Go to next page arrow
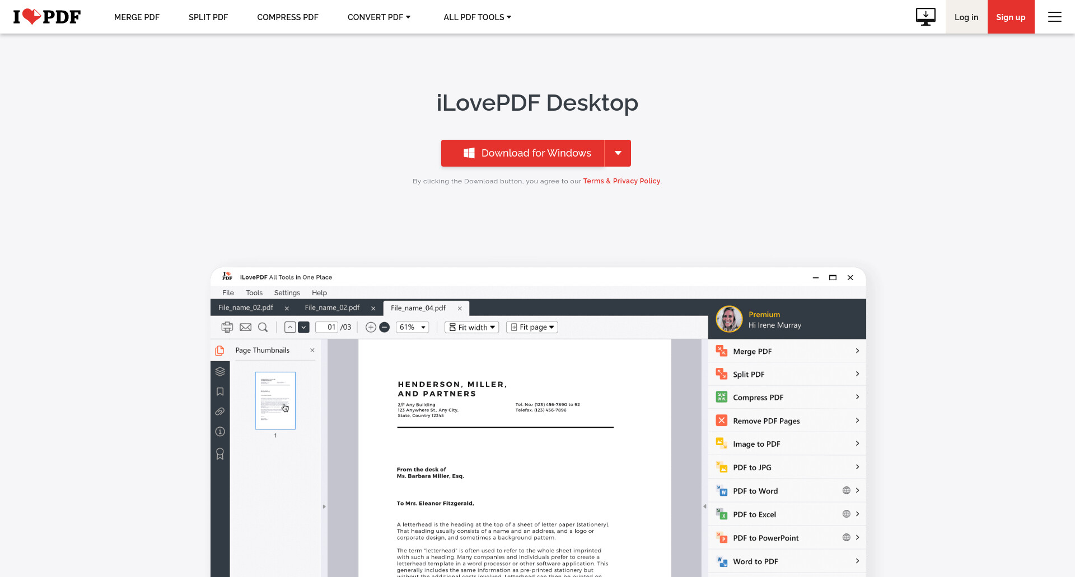 click(303, 327)
